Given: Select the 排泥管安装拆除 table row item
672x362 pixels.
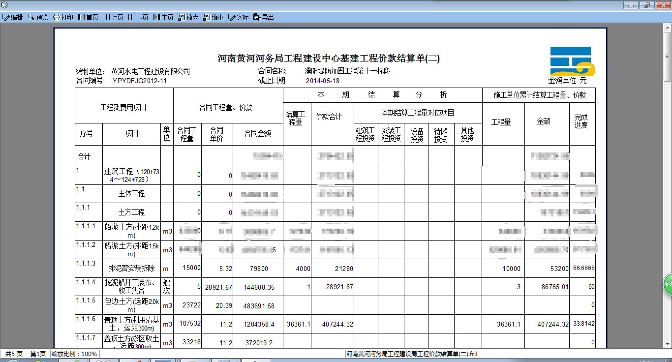Looking at the screenshot, I should [131, 269].
